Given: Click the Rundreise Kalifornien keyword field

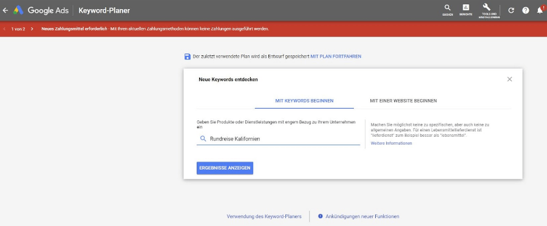Looking at the screenshot, I should [278, 139].
